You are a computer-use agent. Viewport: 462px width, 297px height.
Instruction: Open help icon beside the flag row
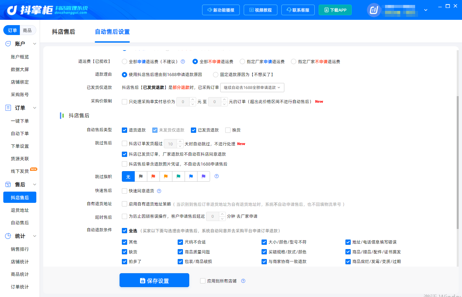[217, 176]
